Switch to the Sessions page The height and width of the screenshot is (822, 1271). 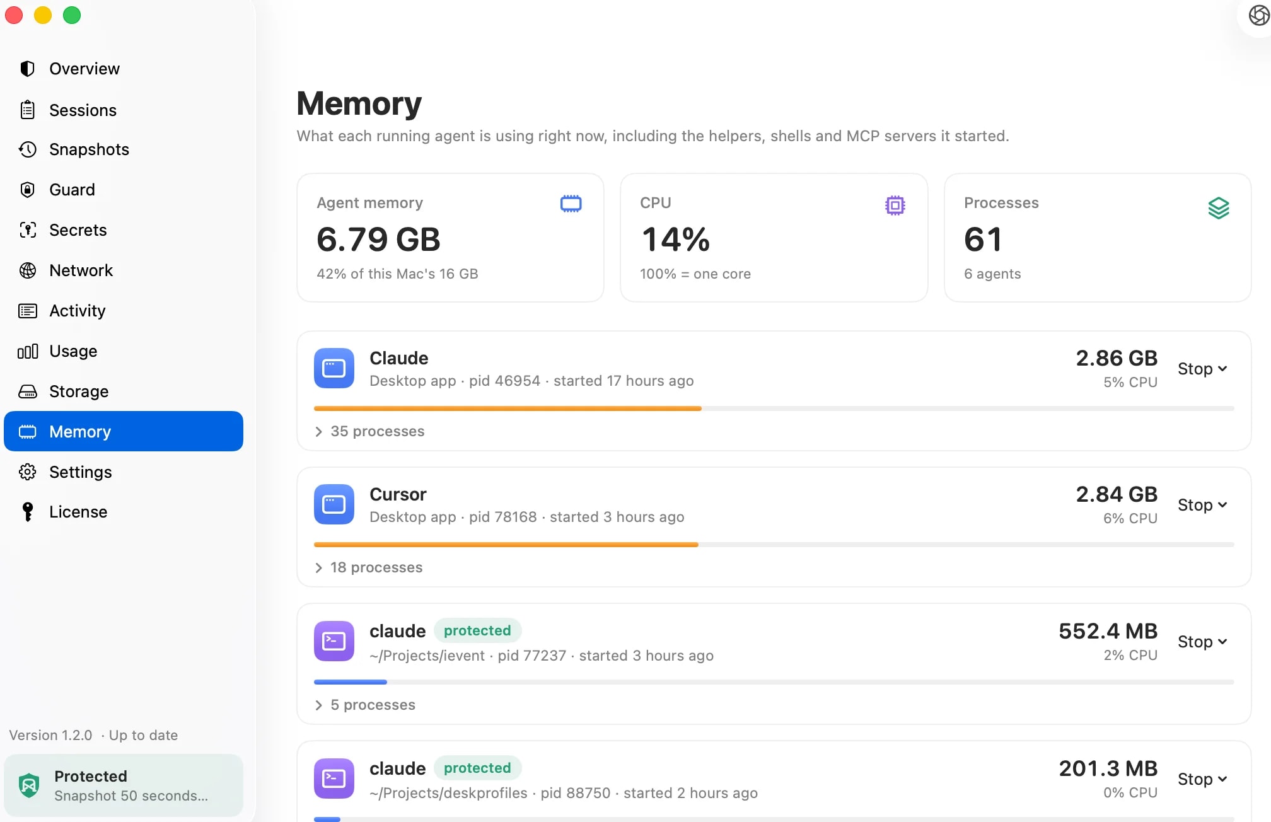(x=124, y=110)
